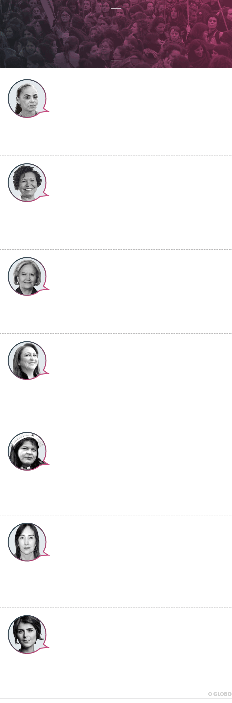Screen dimensions: 232x703
Task: Click the O GLOBO logo
Action: pyautogui.click(x=219, y=694)
